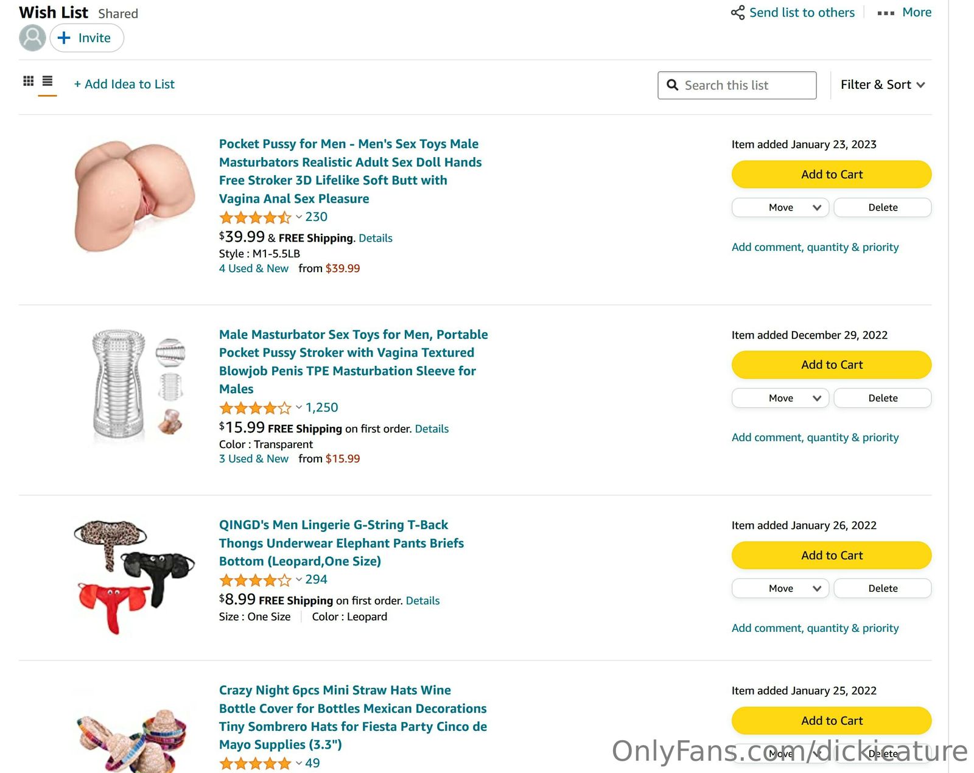The height and width of the screenshot is (773, 974).
Task: Switch to list view icon
Action: click(x=47, y=81)
